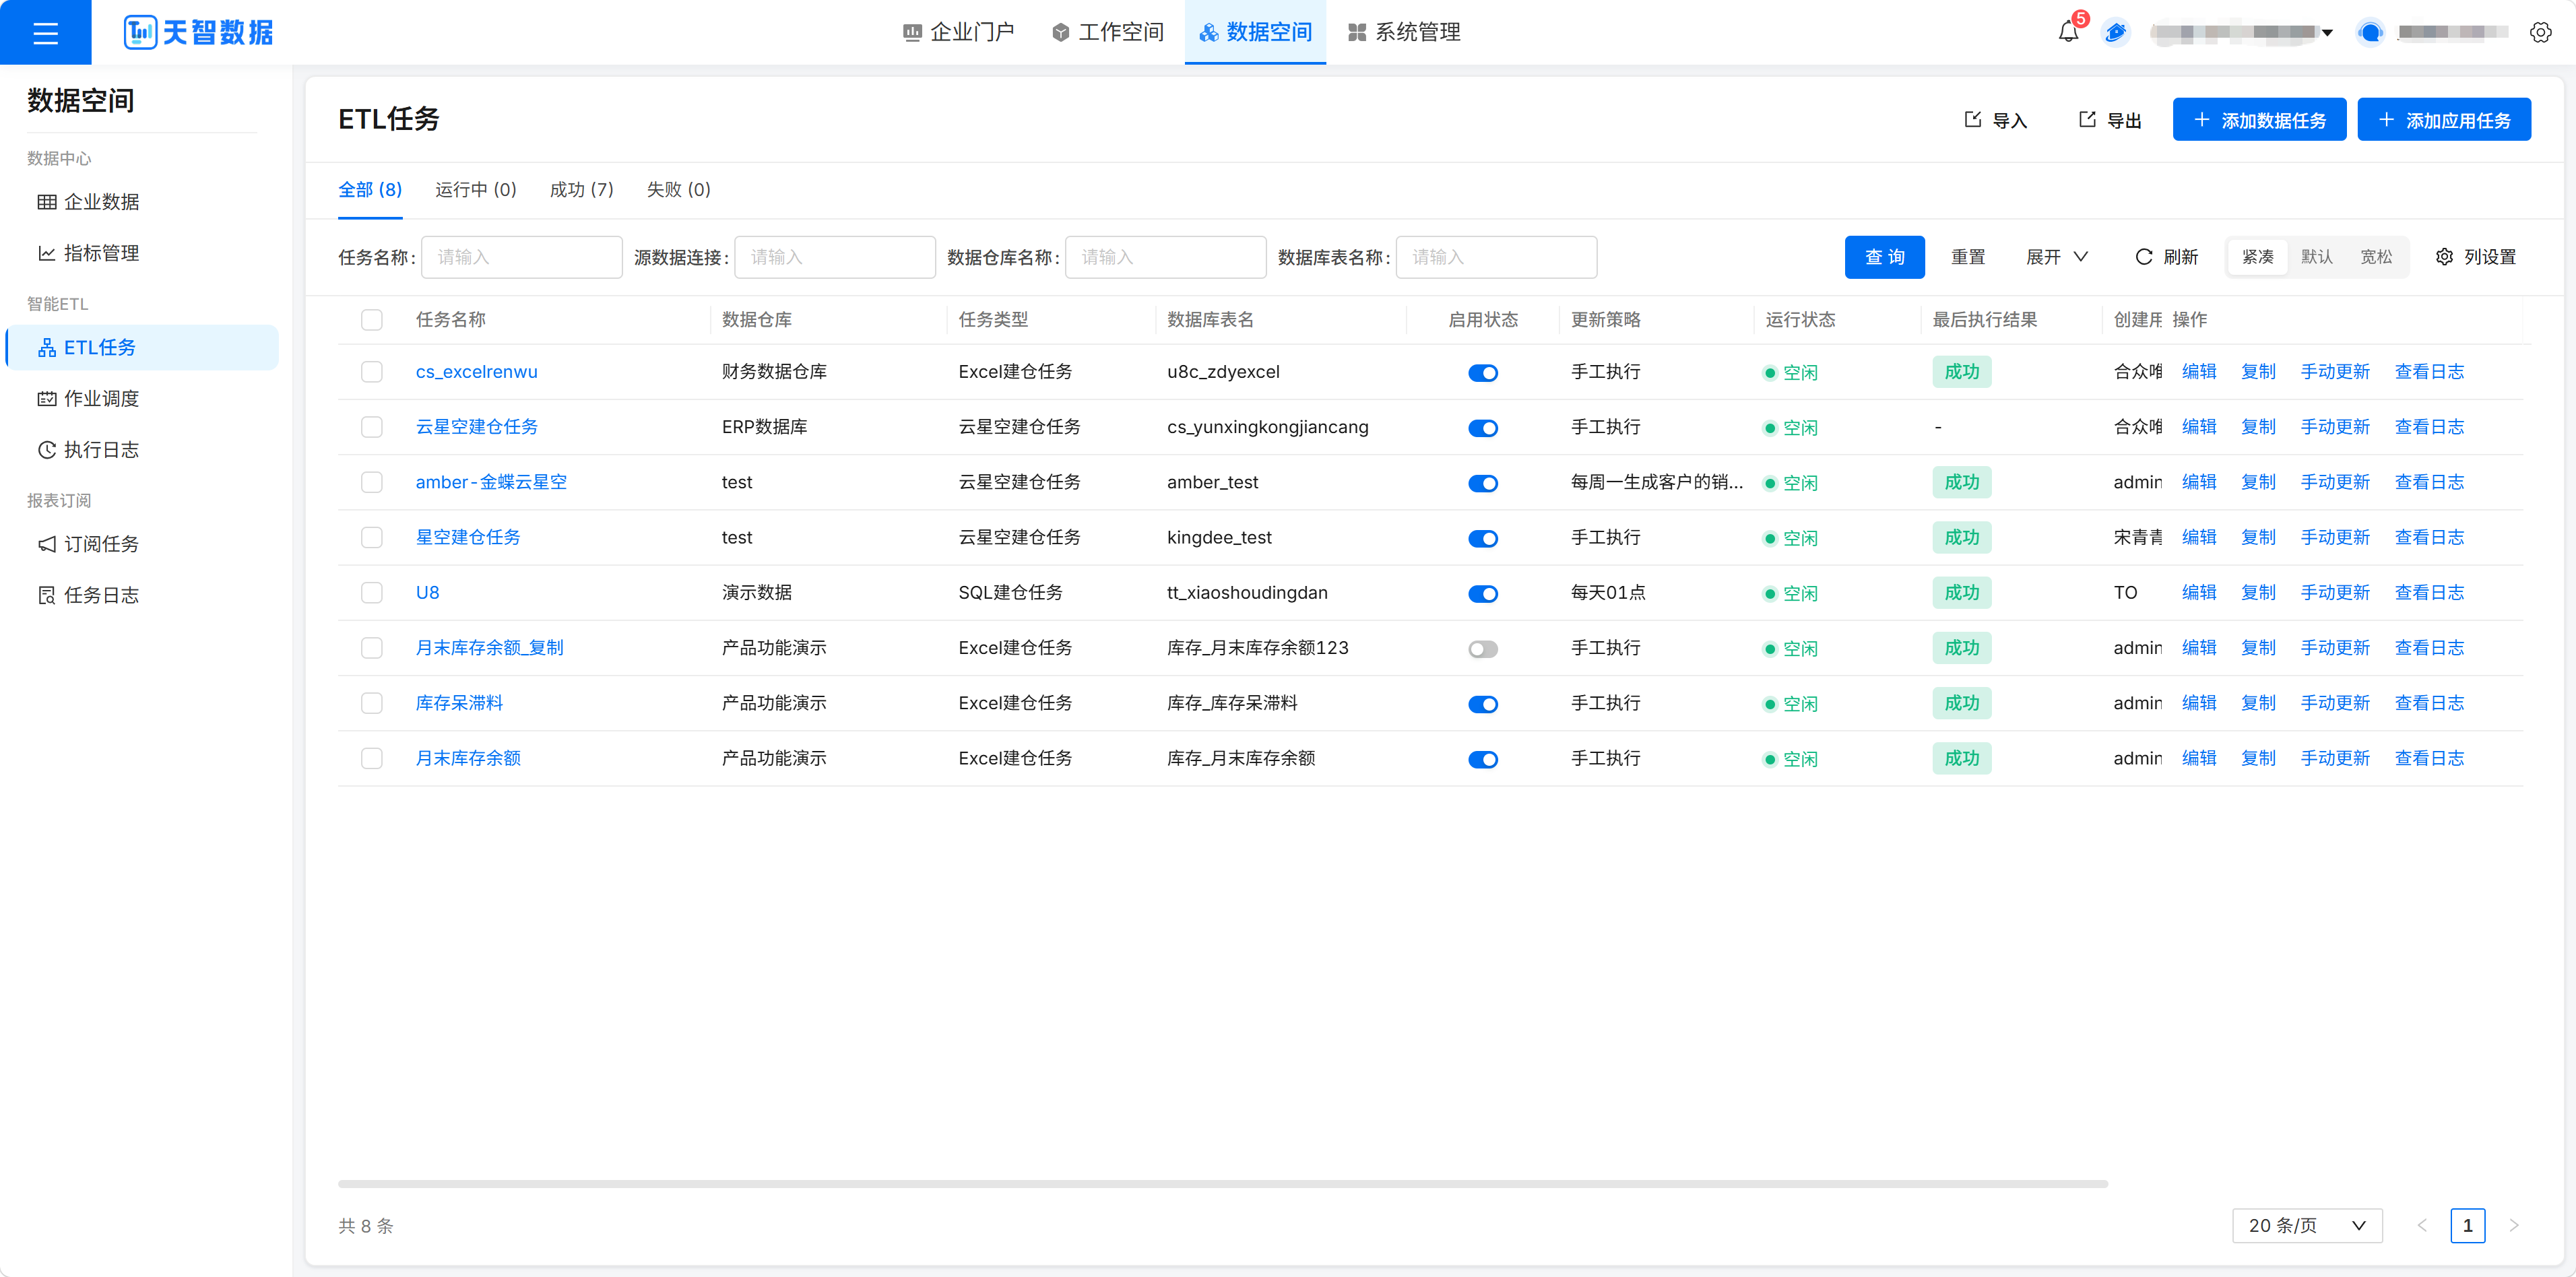Viewport: 2576px width, 1277px height.
Task: Switch to the 成功 (7) tab
Action: [x=581, y=190]
